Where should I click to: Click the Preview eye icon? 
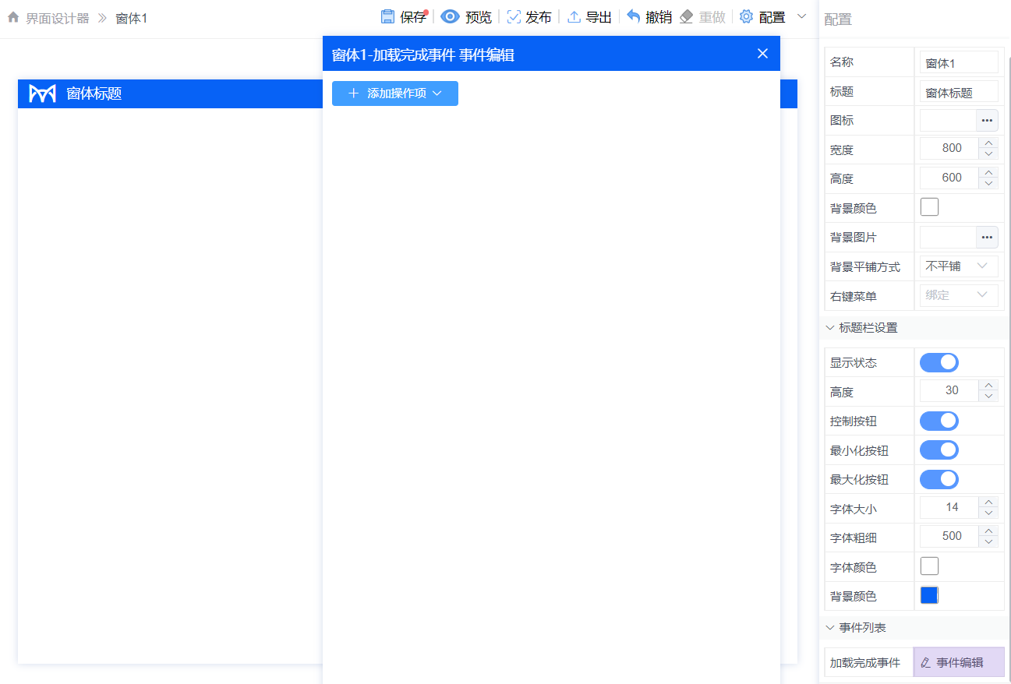(450, 17)
